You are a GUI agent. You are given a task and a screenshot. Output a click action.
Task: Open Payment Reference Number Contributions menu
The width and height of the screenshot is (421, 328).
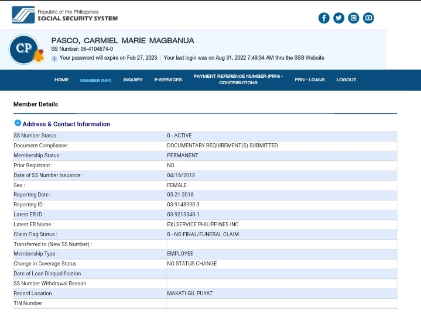pos(238,80)
